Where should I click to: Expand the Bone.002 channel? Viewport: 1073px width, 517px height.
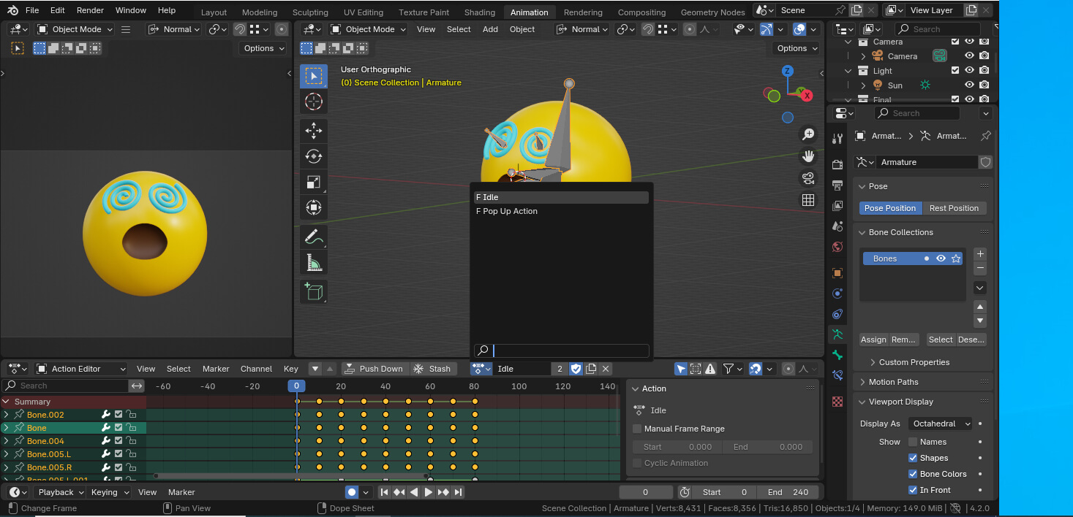[7, 415]
